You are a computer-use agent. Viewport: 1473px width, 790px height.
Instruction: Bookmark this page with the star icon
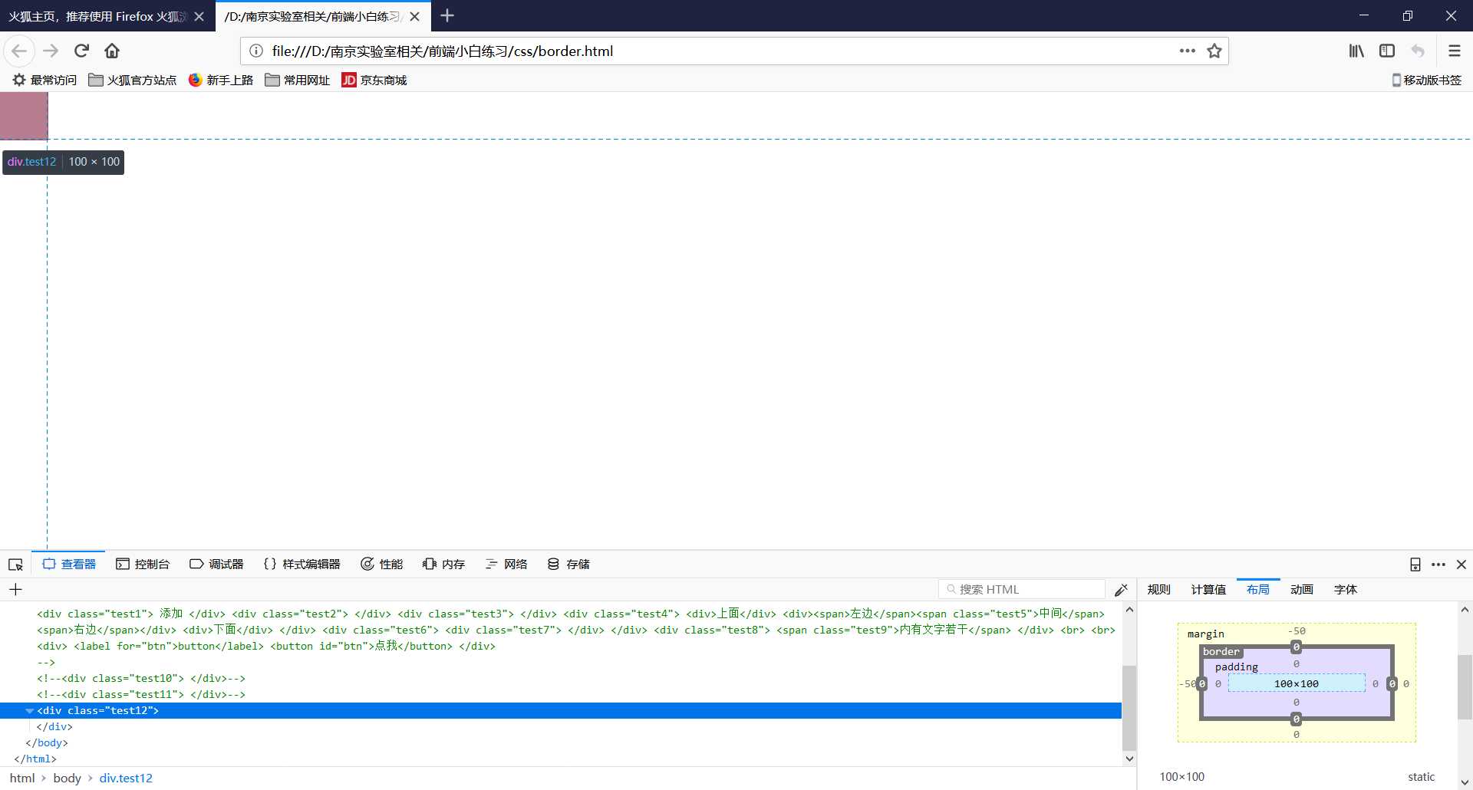(1214, 51)
